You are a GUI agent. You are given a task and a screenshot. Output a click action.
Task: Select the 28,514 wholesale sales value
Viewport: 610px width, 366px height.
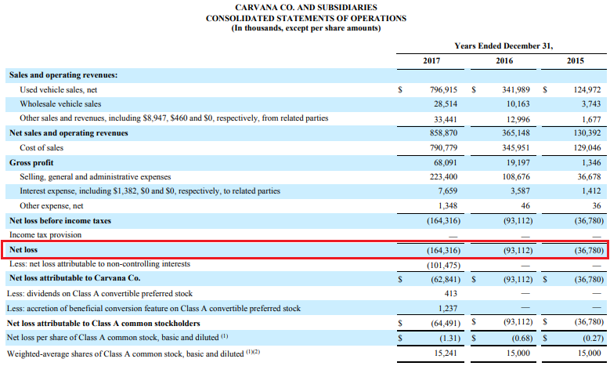(446, 104)
